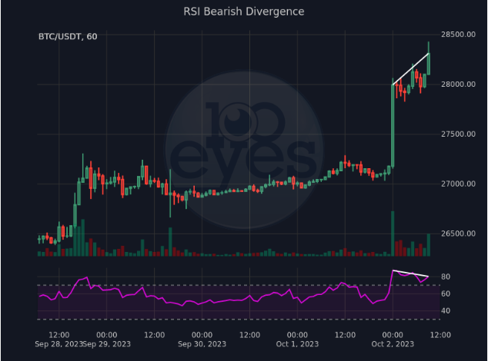Click the 27000.00 price axis label

point(458,184)
